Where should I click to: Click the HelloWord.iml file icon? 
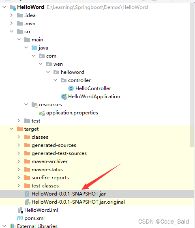20,210
